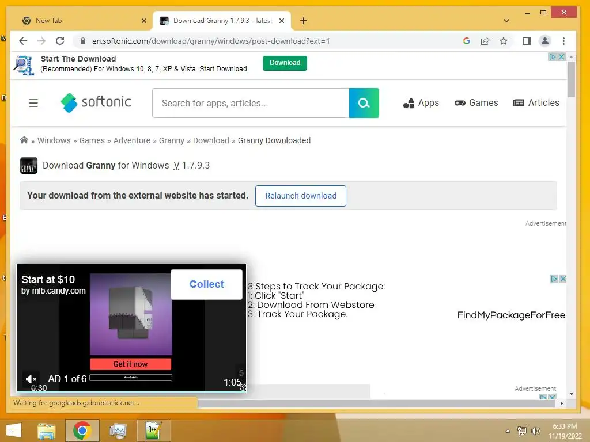Open AdChoices on package tracking ad
The image size is (590, 442).
pos(554,279)
